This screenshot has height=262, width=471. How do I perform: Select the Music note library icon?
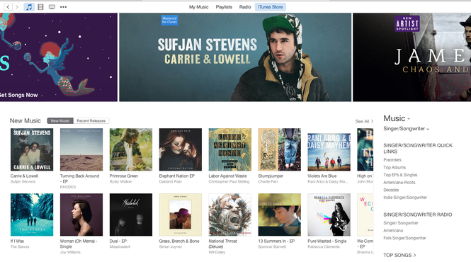(29, 7)
